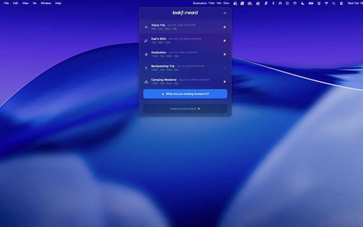Open the battery status dropdown
This screenshot has width=363, height=227.
(x=310, y=3)
